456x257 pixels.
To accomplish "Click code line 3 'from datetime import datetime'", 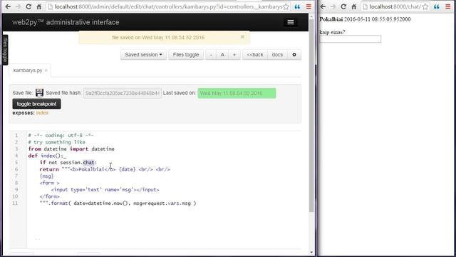I will pyautogui.click(x=71, y=149).
